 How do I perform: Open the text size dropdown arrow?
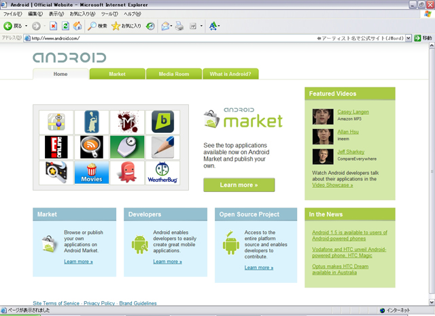click(219, 26)
